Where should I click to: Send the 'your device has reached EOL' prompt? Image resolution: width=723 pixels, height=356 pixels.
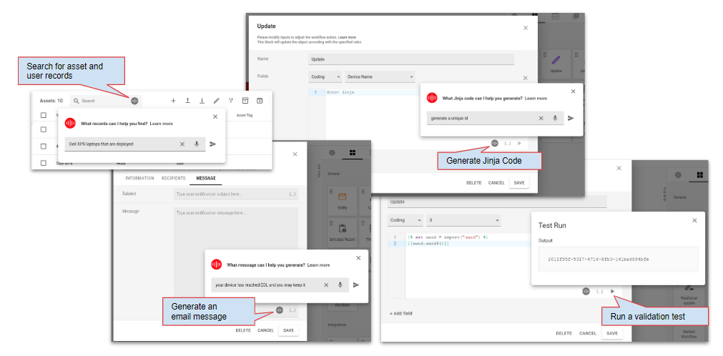(356, 285)
